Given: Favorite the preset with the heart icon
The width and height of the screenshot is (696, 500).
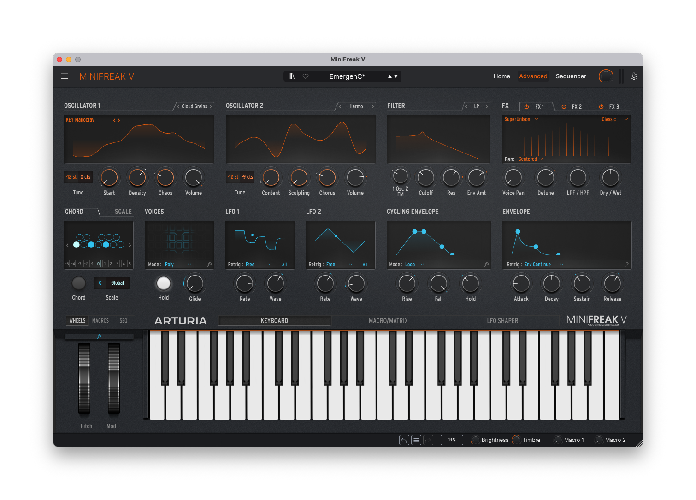Looking at the screenshot, I should pos(306,76).
